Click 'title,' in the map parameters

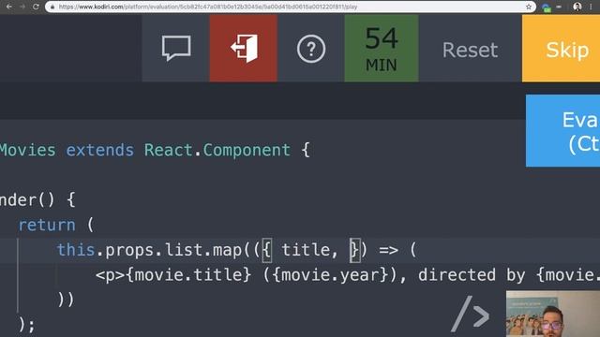click(x=309, y=250)
